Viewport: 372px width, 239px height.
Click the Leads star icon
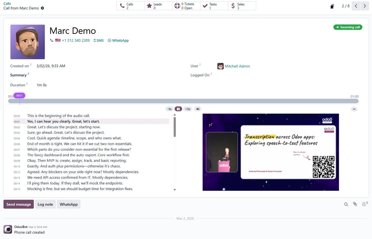click(149, 6)
